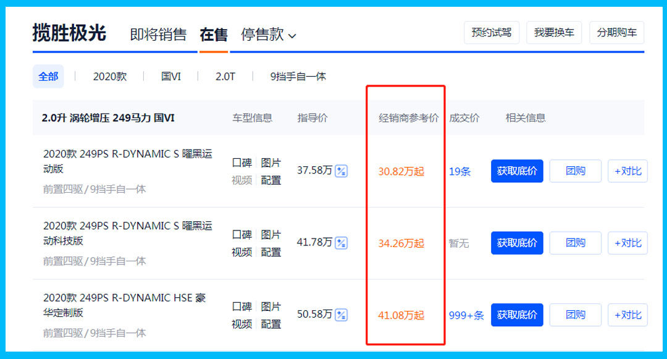The width and height of the screenshot is (667, 359).
Task: Click the 暂无 transaction price text
Action: click(459, 243)
